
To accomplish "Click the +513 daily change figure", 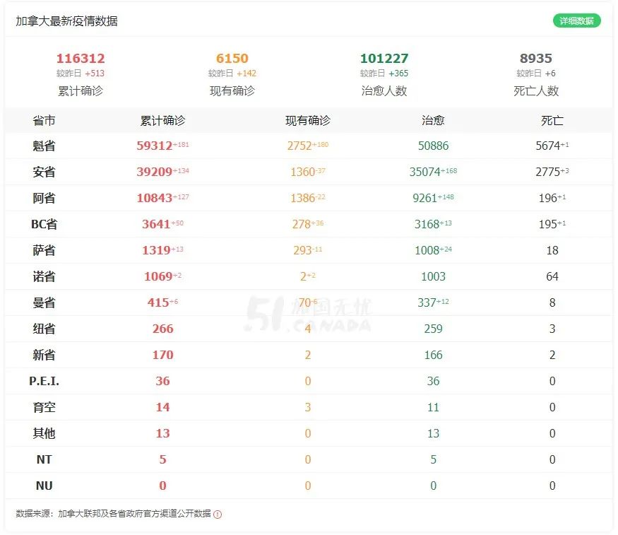I will [95, 74].
